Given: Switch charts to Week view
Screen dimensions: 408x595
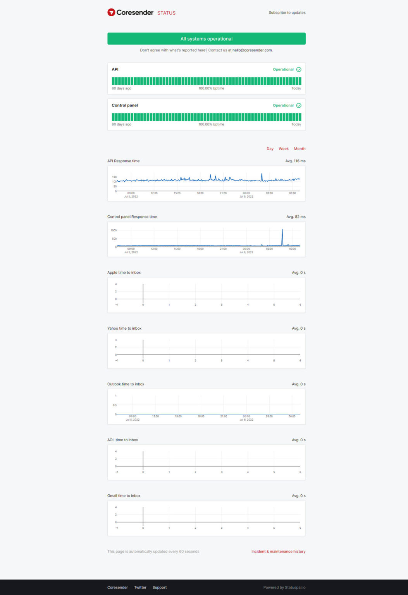Looking at the screenshot, I should (x=284, y=149).
